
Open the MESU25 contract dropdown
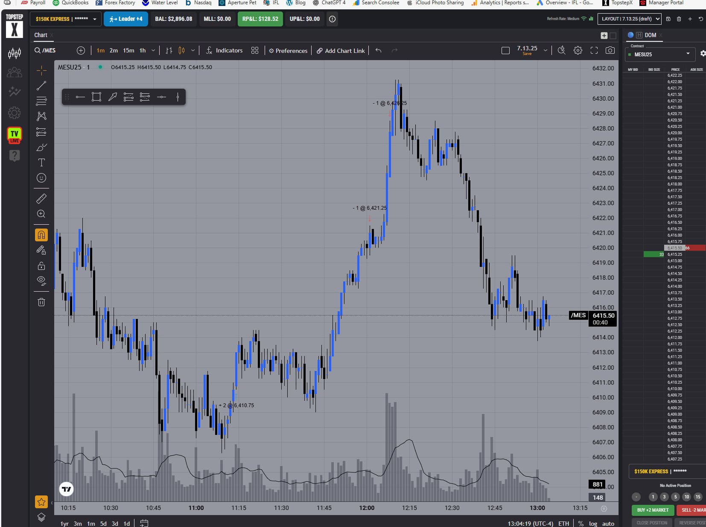(x=659, y=54)
